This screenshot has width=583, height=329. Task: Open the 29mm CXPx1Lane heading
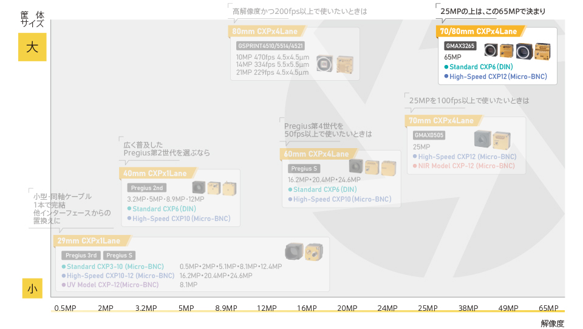point(84,241)
